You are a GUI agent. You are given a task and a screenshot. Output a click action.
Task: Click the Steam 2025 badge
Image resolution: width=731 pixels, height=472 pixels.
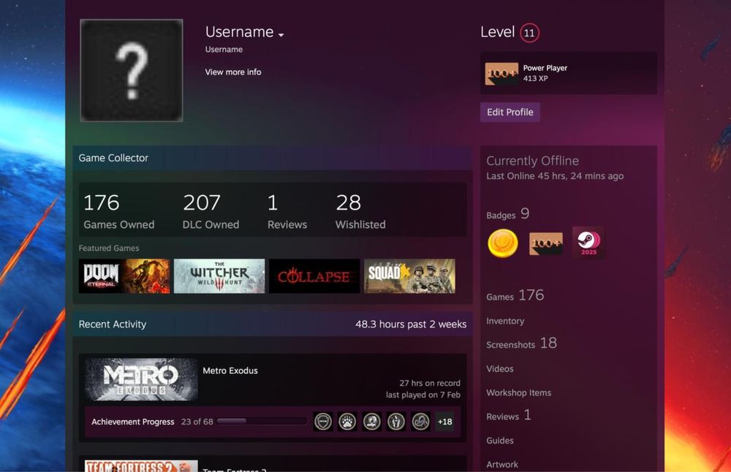tap(588, 243)
